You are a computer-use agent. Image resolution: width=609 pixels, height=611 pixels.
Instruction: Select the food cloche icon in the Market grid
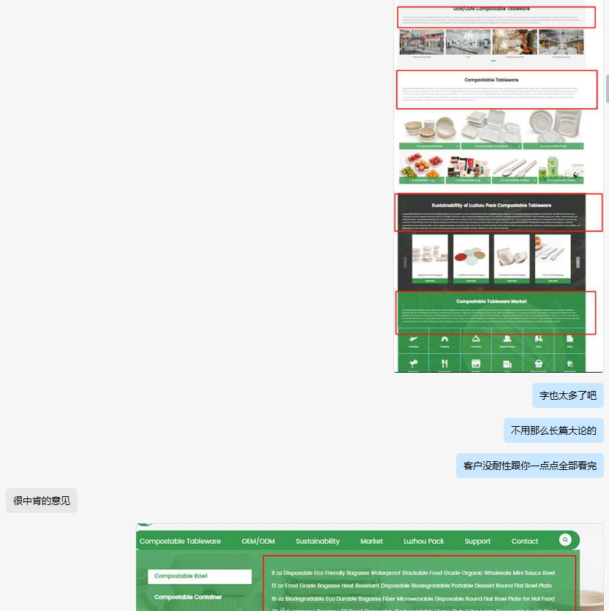[x=475, y=340]
